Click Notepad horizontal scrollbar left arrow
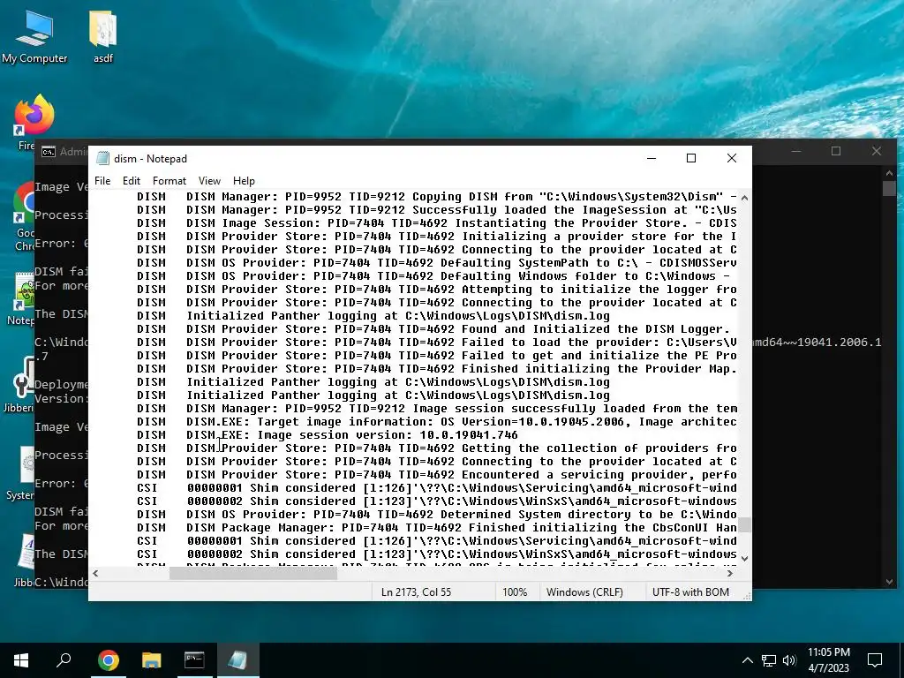Viewport: 904px width, 678px height. point(95,573)
